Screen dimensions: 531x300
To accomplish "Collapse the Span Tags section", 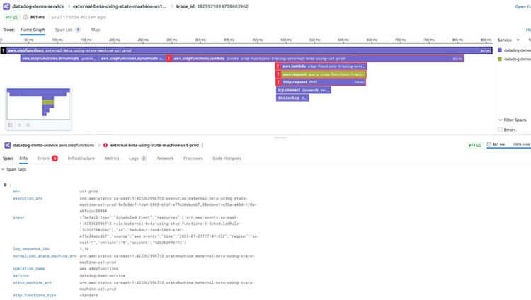I will click(x=13, y=169).
